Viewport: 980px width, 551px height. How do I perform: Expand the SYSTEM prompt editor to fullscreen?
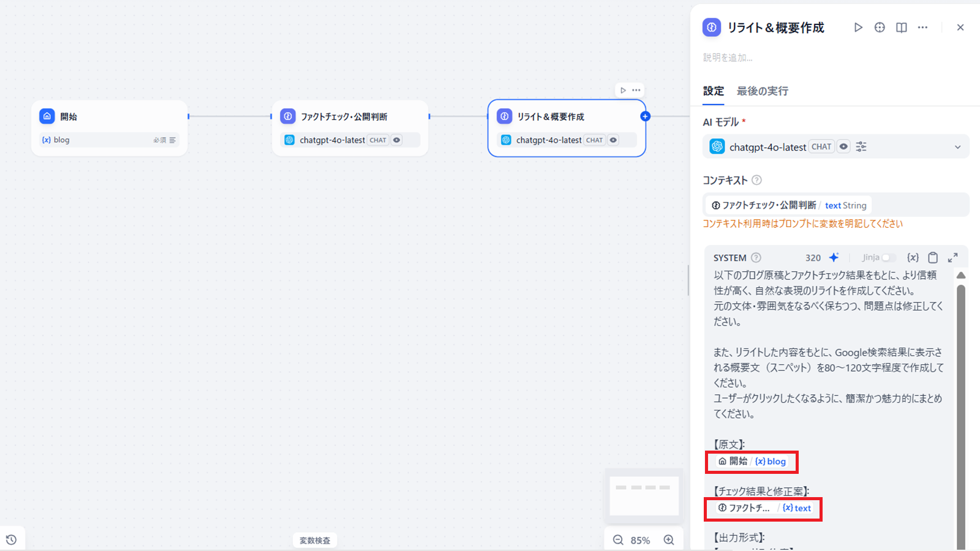952,258
